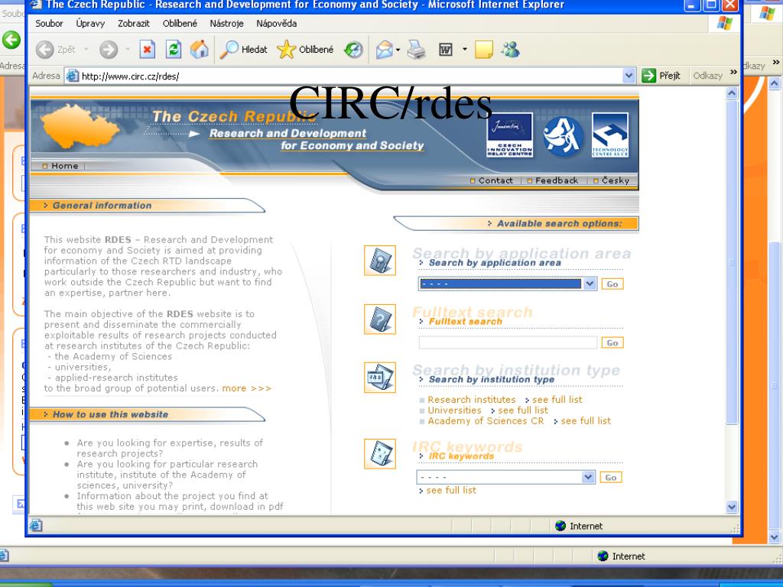Click Go next to Fulltext search field
The height and width of the screenshot is (587, 783).
[x=612, y=343]
